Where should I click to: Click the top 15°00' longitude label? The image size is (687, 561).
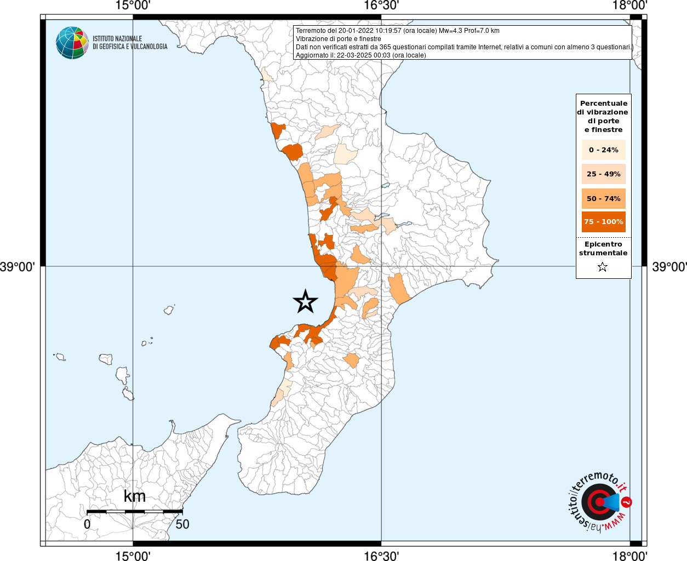tap(133, 6)
